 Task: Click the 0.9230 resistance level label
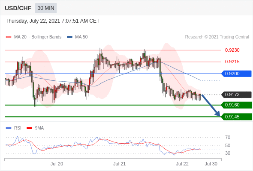click(232, 50)
